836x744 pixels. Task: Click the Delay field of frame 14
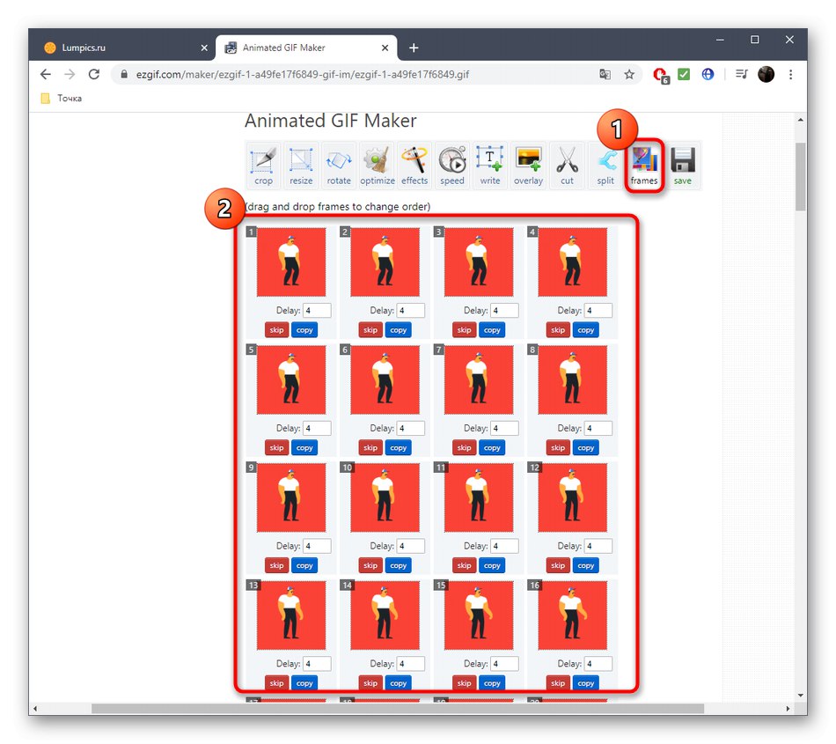(411, 664)
